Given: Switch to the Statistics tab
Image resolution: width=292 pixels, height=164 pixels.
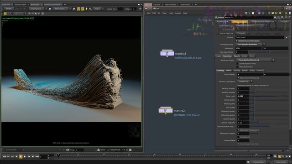Looking at the screenshot, I should point(260,71).
